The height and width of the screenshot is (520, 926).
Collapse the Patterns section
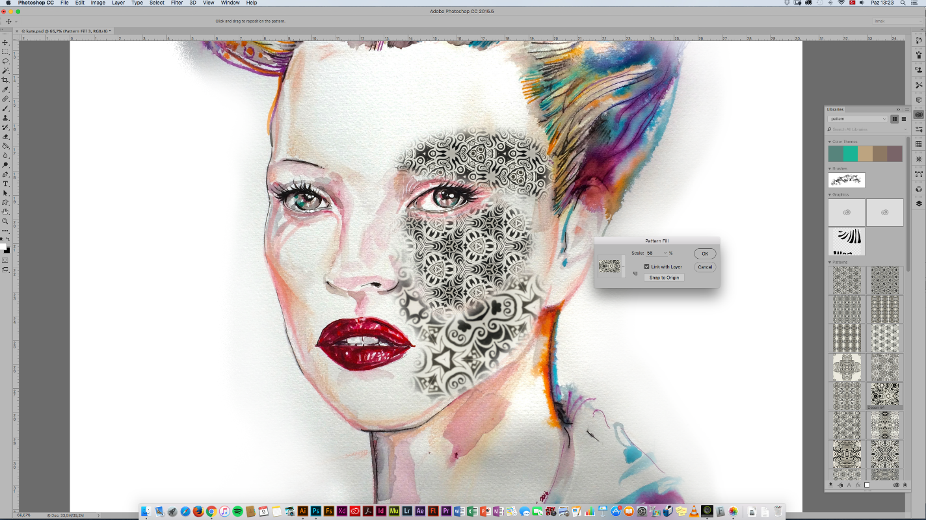[x=830, y=262]
